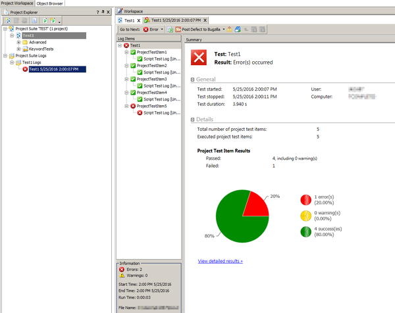Collapse the Test1 root in Log Items
This screenshot has width=395, height=313.
pyautogui.click(x=120, y=45)
